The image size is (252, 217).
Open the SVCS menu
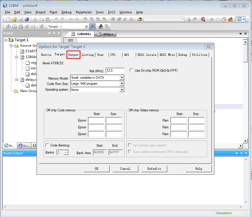tap(111, 12)
